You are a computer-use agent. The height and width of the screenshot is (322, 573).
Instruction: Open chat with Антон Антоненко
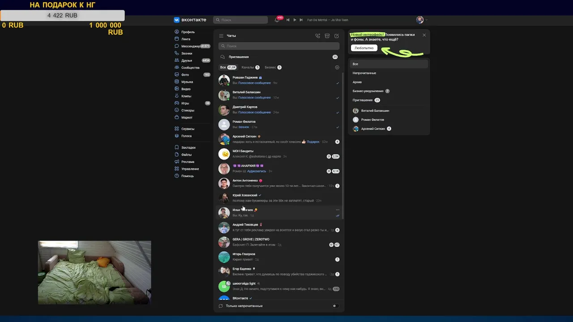pyautogui.click(x=279, y=183)
